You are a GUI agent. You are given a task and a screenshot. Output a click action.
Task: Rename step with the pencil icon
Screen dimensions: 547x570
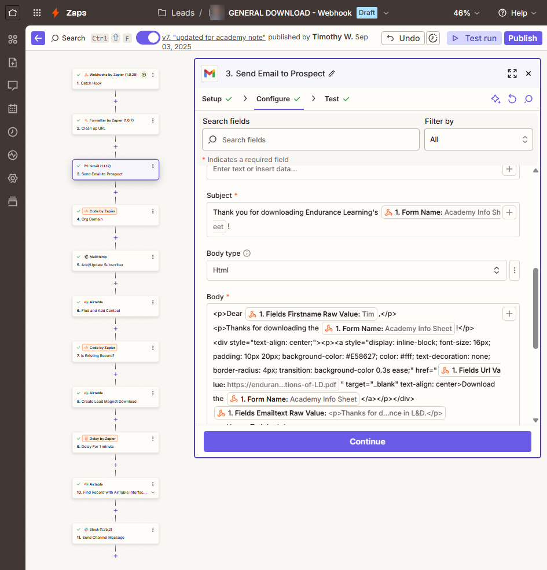pos(332,73)
